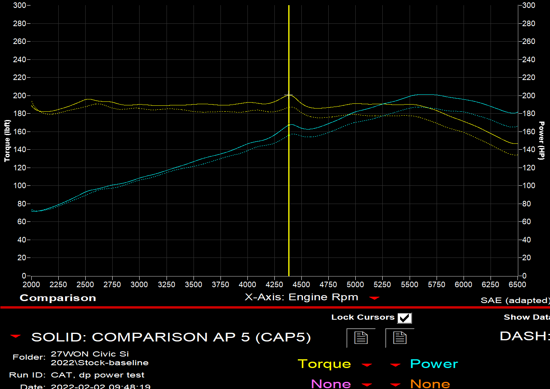The image size is (550, 389).
Task: Click the Run ID 'CAT, dp power test'
Action: pyautogui.click(x=98, y=375)
